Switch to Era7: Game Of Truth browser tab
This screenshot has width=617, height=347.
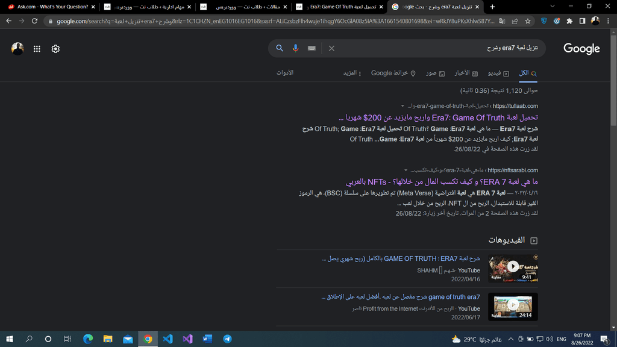coord(339,7)
